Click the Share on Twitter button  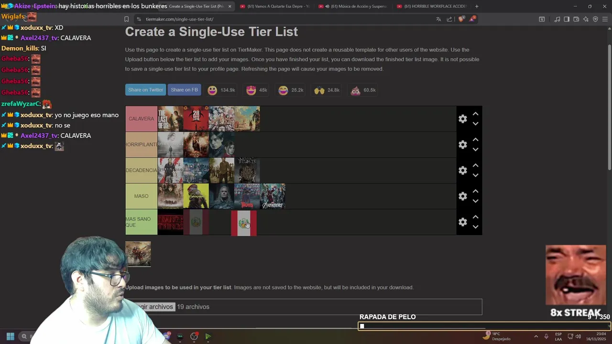(145, 90)
